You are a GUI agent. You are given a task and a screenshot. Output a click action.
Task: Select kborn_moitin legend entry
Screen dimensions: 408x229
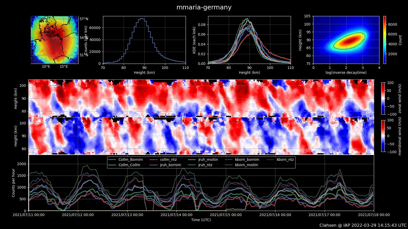tap(241, 165)
